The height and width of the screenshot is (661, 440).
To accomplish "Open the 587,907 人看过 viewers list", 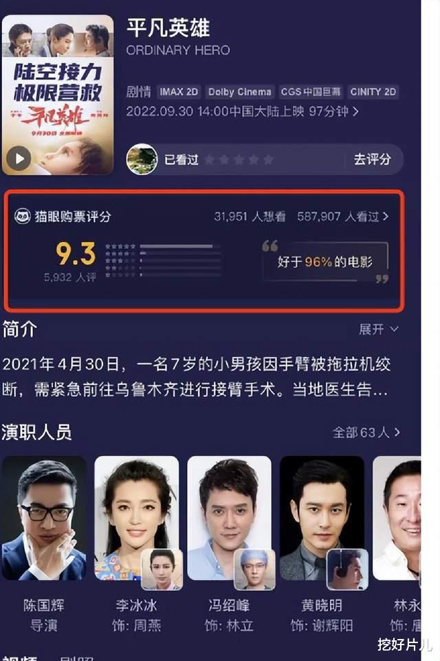I will [342, 216].
